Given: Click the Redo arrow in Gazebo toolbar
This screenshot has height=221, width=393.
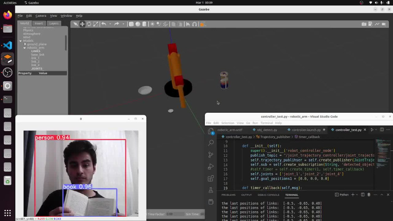Looking at the screenshot, I should point(117,24).
